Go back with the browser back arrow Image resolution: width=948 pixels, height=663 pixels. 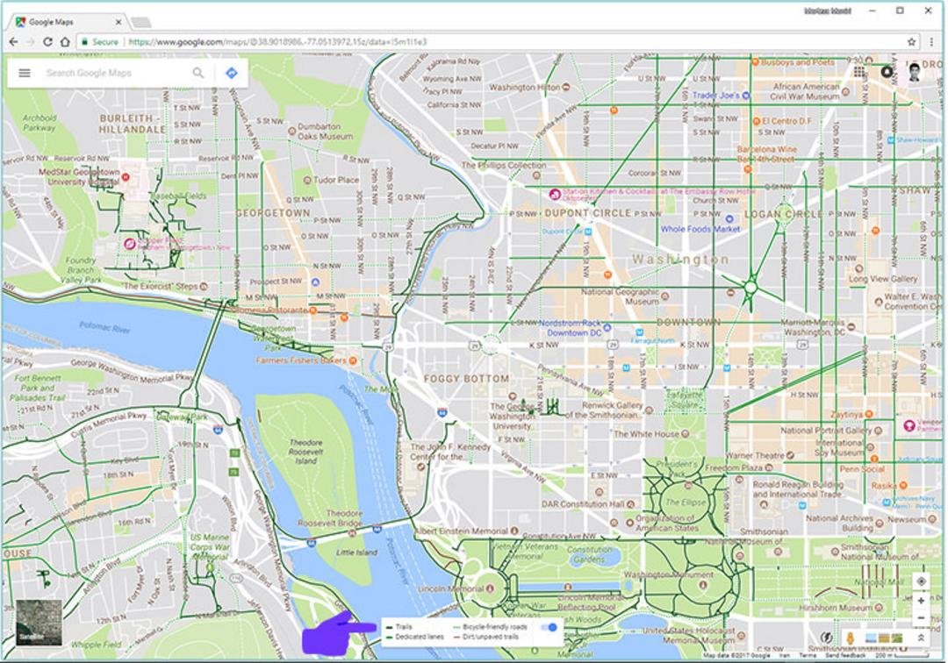click(x=13, y=42)
